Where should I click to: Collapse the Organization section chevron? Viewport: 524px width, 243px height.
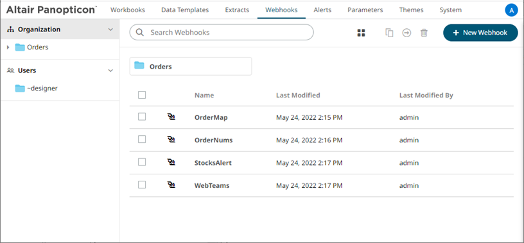110,29
